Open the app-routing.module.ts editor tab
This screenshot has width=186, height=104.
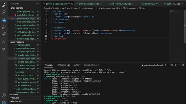120,4
